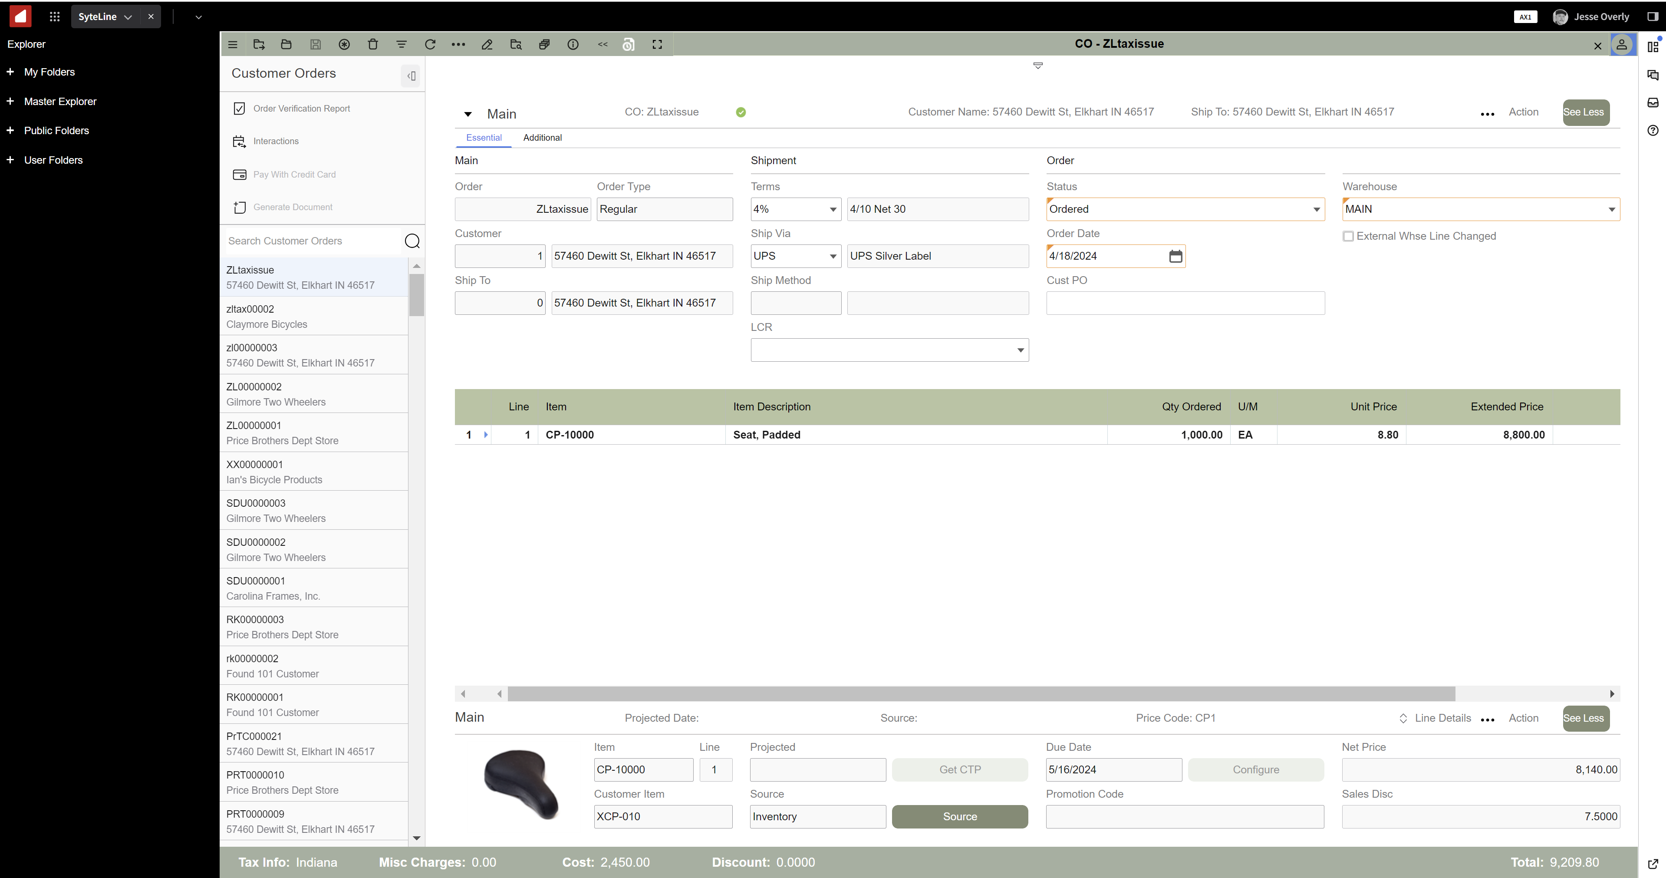Open the Order Date calendar picker
1666x878 pixels.
pyautogui.click(x=1175, y=256)
